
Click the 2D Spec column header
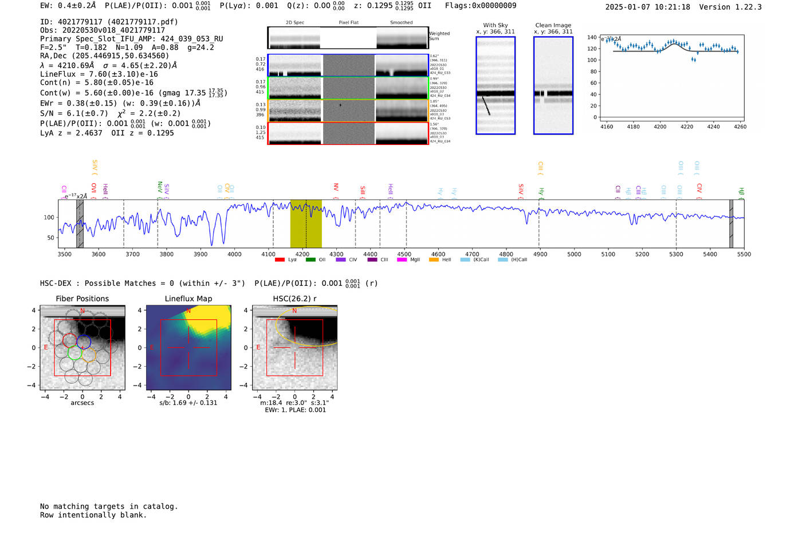click(295, 22)
